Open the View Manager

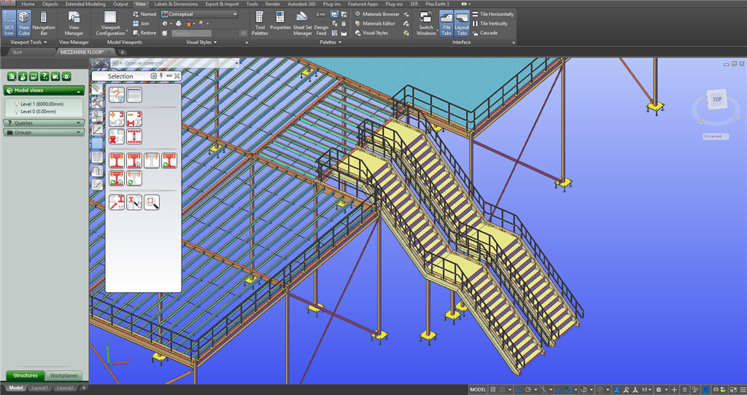point(74,22)
